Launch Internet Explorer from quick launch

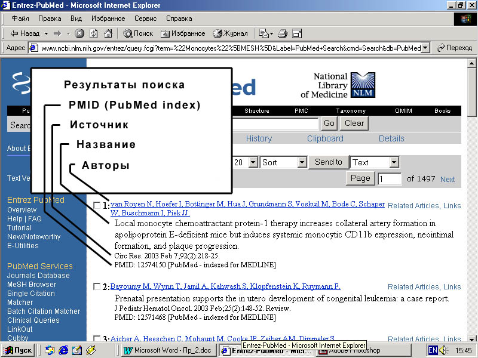[x=63, y=350]
